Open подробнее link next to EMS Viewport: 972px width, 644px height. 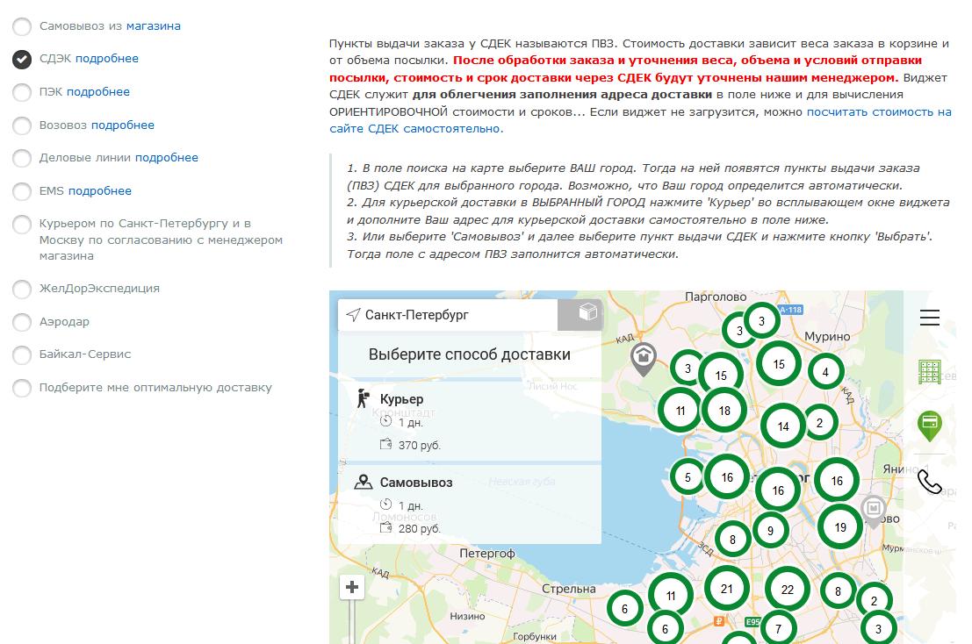coord(100,190)
